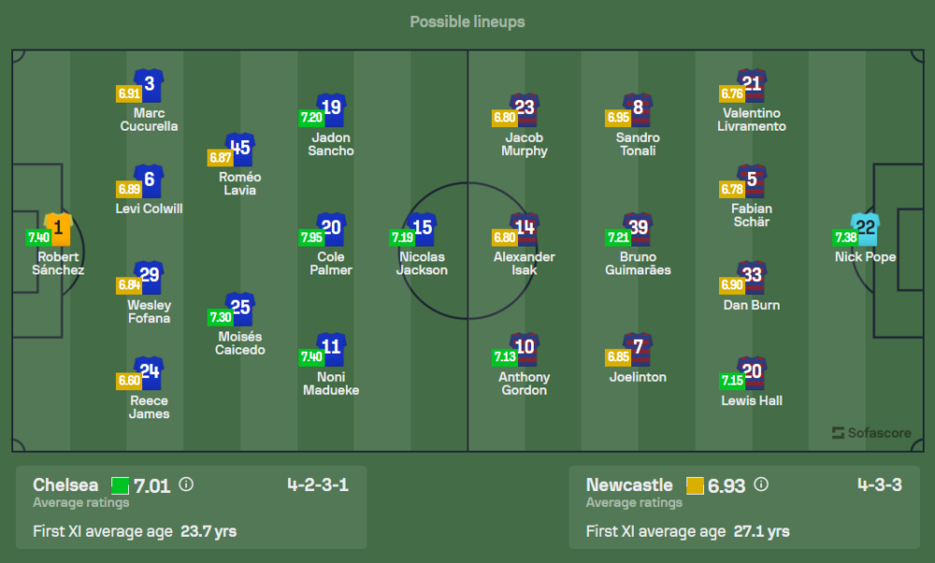Open info icon next to Newcastle's rating
The height and width of the screenshot is (563, 935).
coord(761,485)
